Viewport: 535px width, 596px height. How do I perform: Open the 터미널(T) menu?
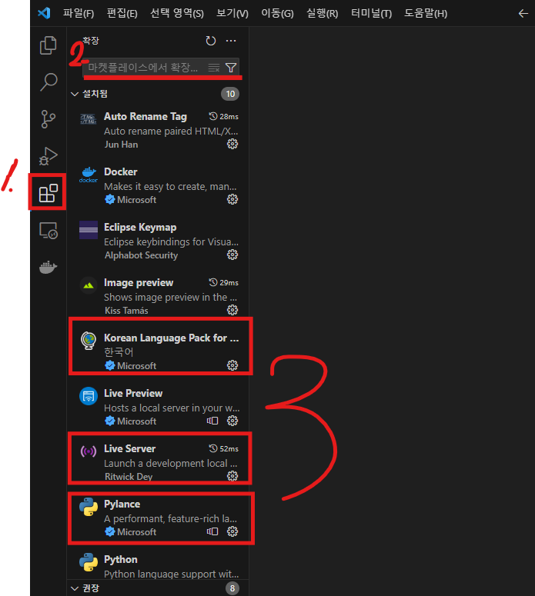pyautogui.click(x=371, y=14)
